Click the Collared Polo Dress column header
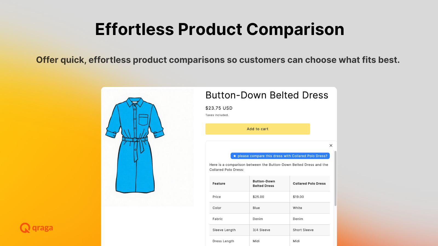Viewport: 438px width, 246px height. click(x=310, y=184)
